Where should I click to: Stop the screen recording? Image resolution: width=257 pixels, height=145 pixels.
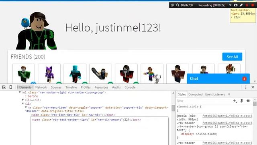[x=253, y=5]
